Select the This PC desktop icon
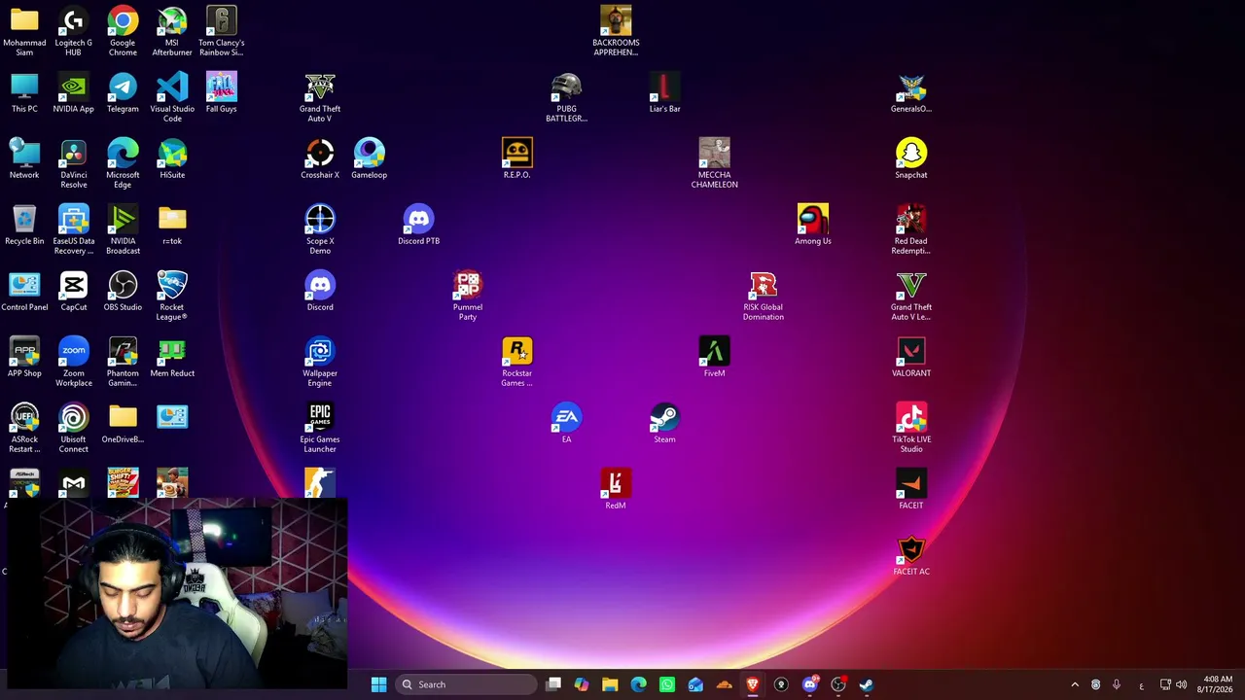 click(24, 92)
